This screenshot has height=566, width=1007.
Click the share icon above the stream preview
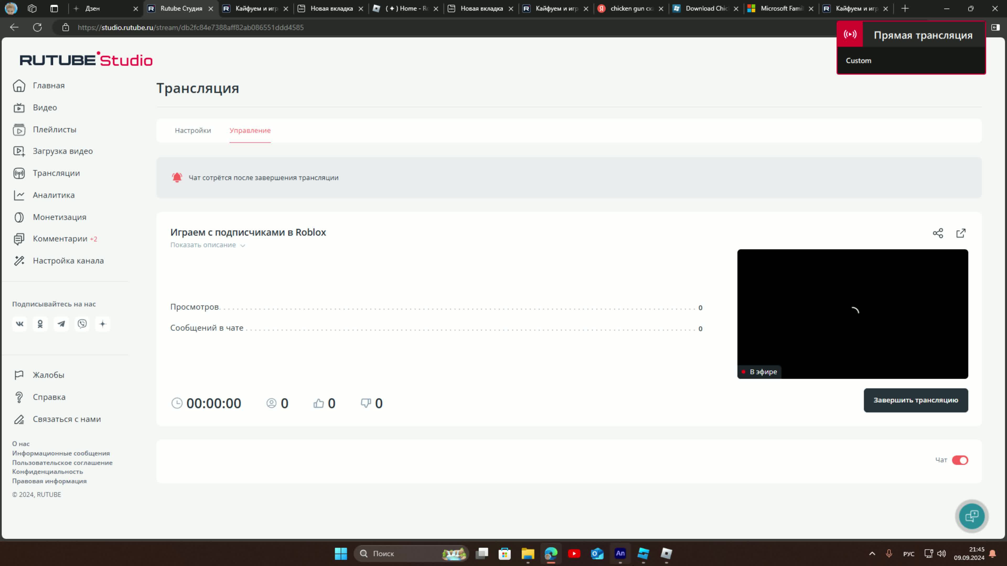(938, 233)
